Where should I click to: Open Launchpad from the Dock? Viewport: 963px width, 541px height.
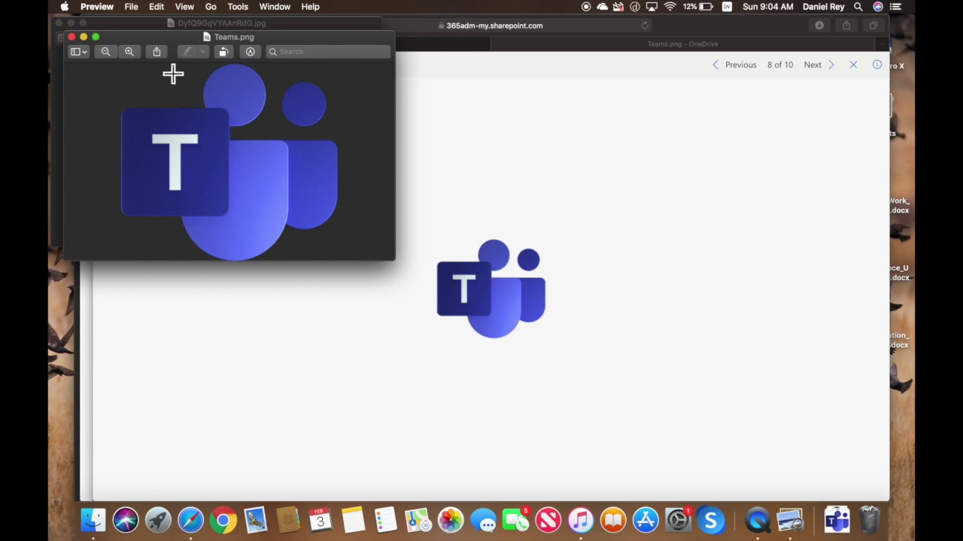click(158, 519)
